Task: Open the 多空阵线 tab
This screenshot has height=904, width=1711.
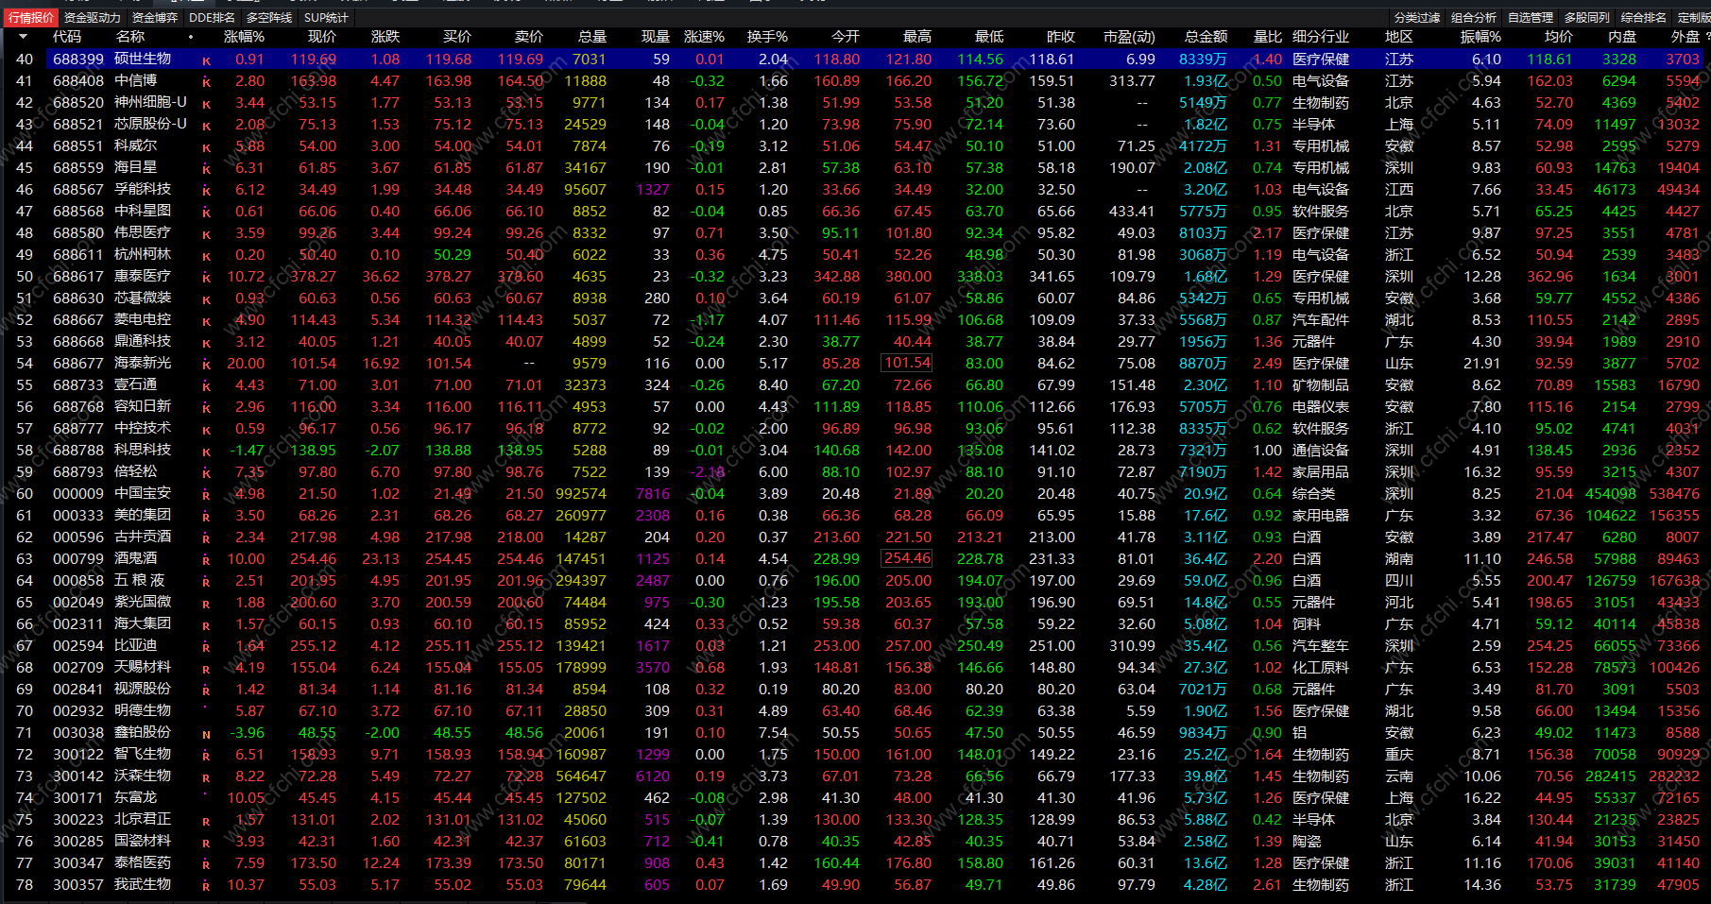Action: point(269,17)
